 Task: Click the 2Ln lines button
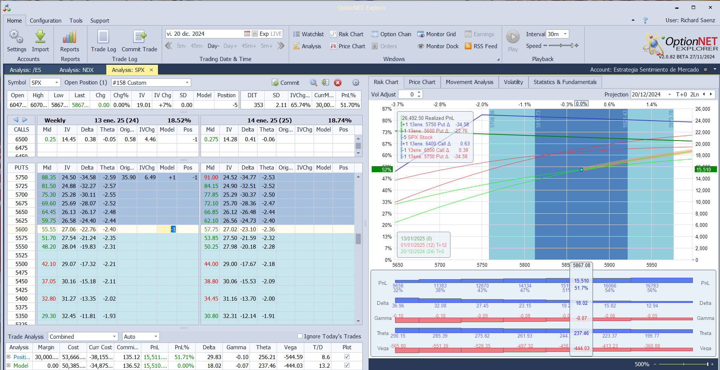tap(694, 95)
